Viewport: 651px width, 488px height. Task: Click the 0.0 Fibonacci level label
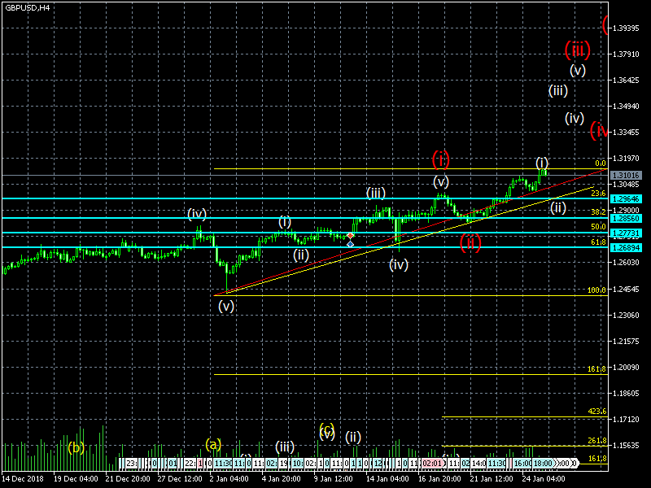point(601,163)
